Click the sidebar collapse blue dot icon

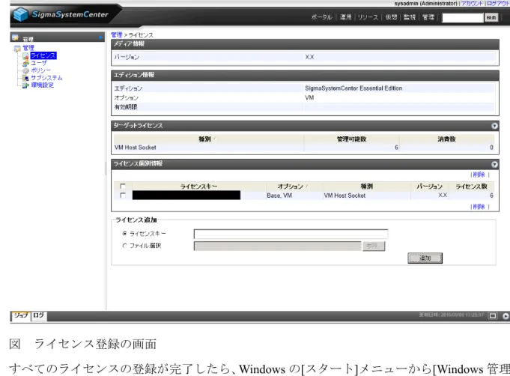pos(100,37)
